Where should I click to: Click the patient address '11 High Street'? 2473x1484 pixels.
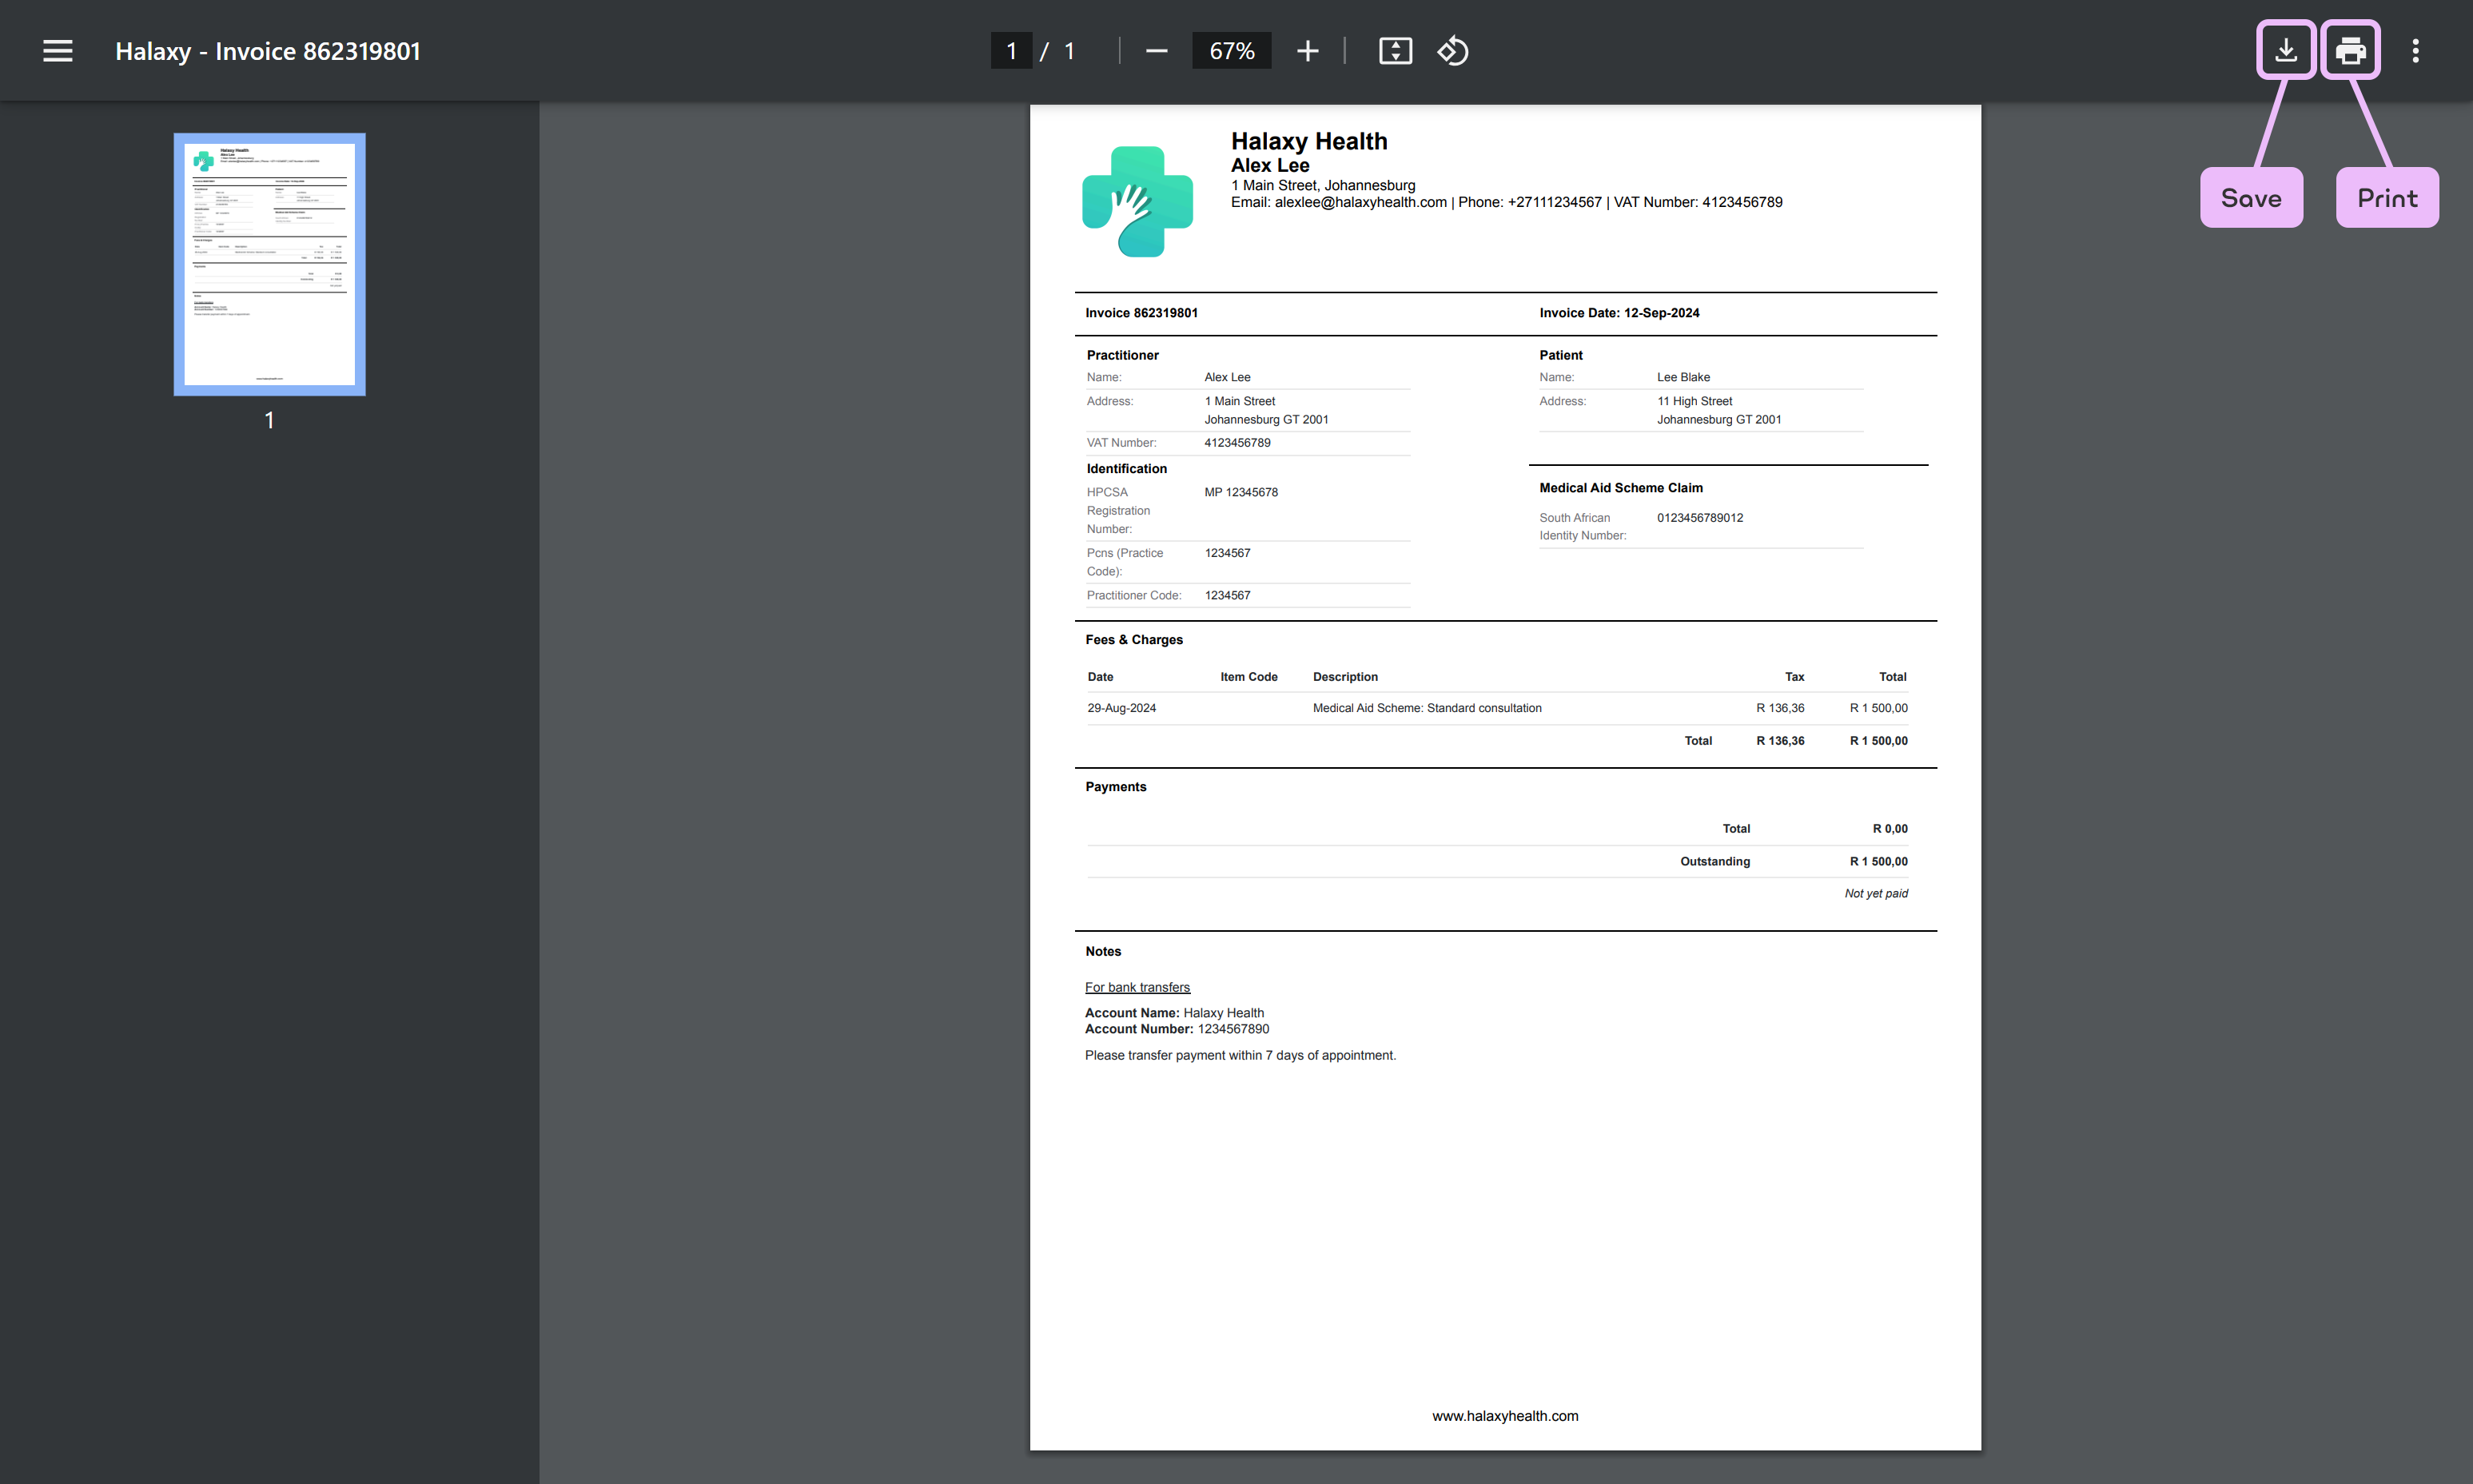click(x=1694, y=401)
